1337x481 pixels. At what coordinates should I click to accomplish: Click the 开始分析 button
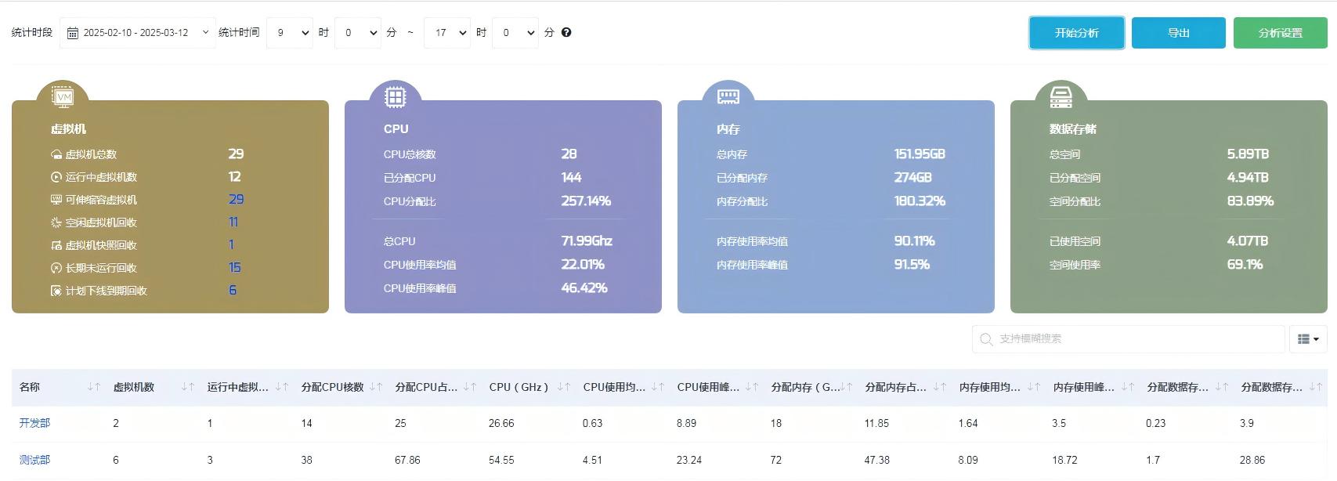[1076, 33]
